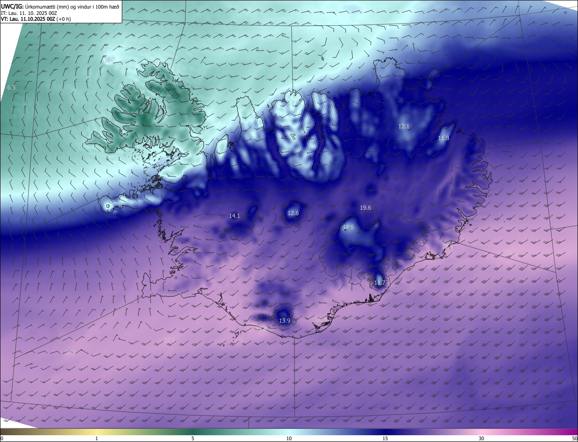
Task: Click the 12.1 value label on the map
Action: click(404, 126)
